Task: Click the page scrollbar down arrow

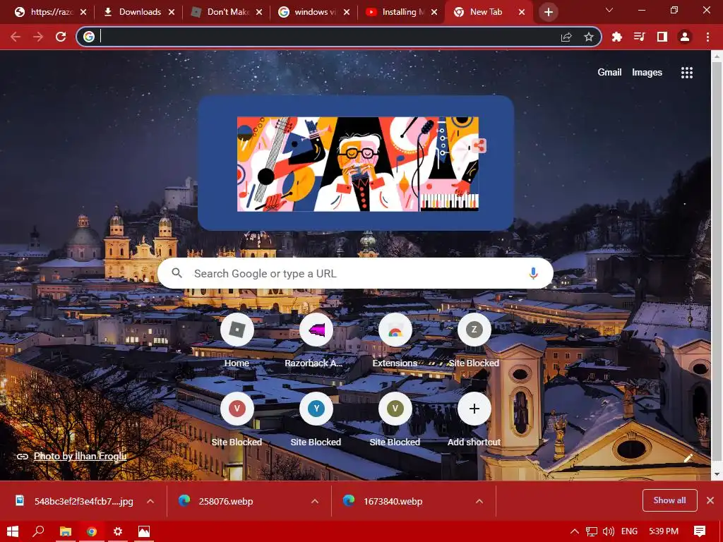Action: 717,474
